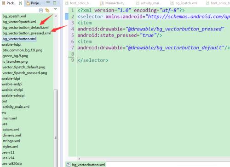The image size is (230, 167).
Task: Select bg_vectorbutton.xml in the tree
Action: pos(19,39)
